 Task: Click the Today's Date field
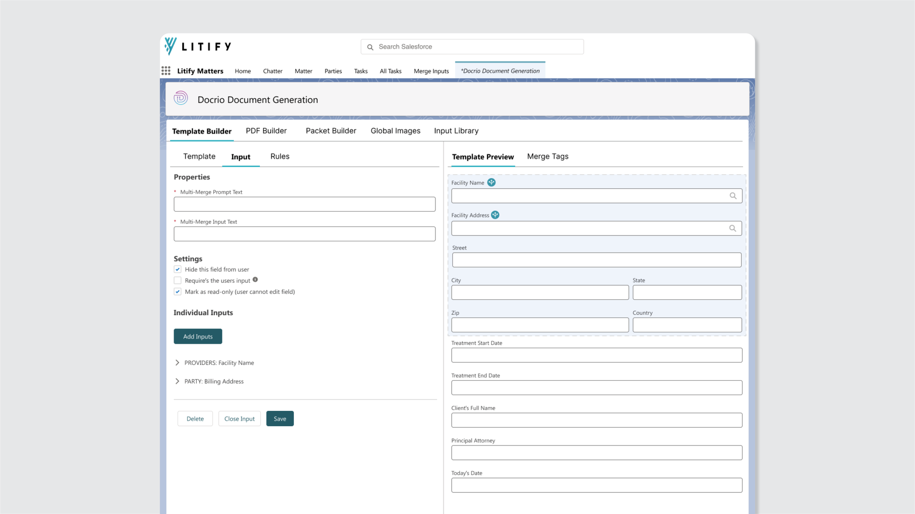click(597, 485)
